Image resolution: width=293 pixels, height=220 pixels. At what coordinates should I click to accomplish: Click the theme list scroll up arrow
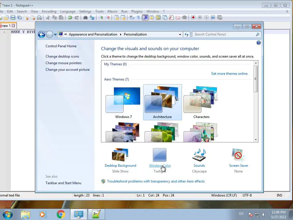pyautogui.click(x=256, y=63)
